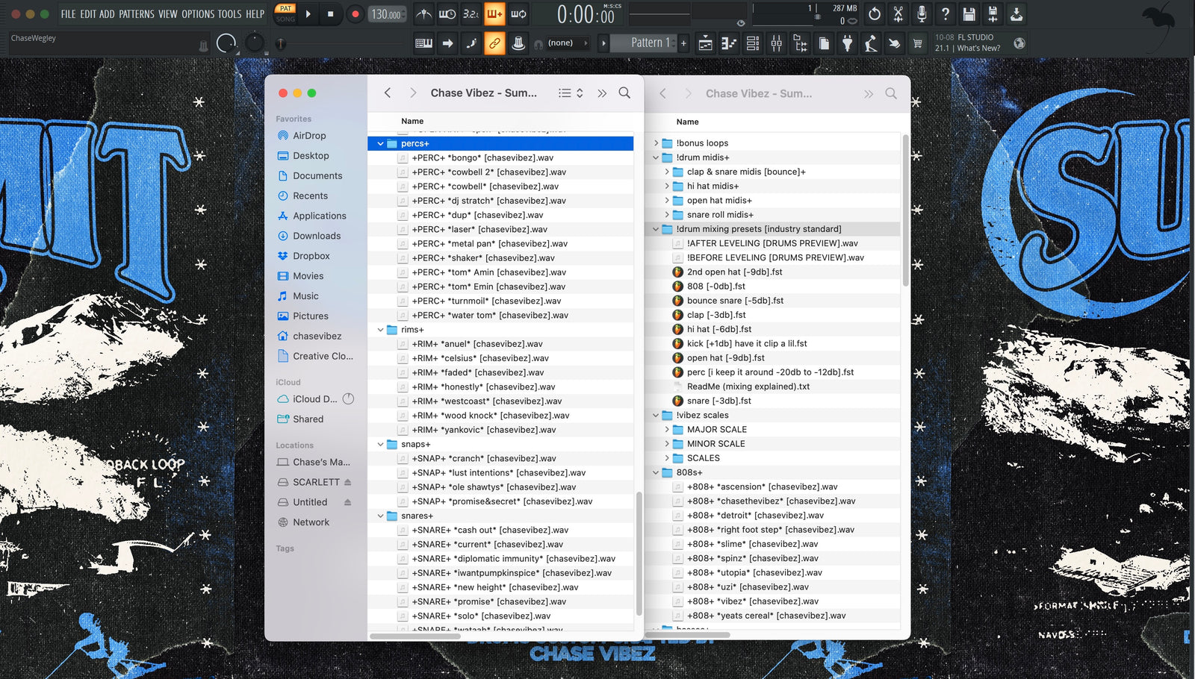1195x679 pixels.
Task: Click the Stop playback button
Action: 331,14
